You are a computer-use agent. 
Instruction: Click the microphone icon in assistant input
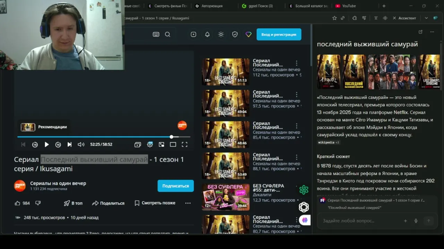pos(416,221)
